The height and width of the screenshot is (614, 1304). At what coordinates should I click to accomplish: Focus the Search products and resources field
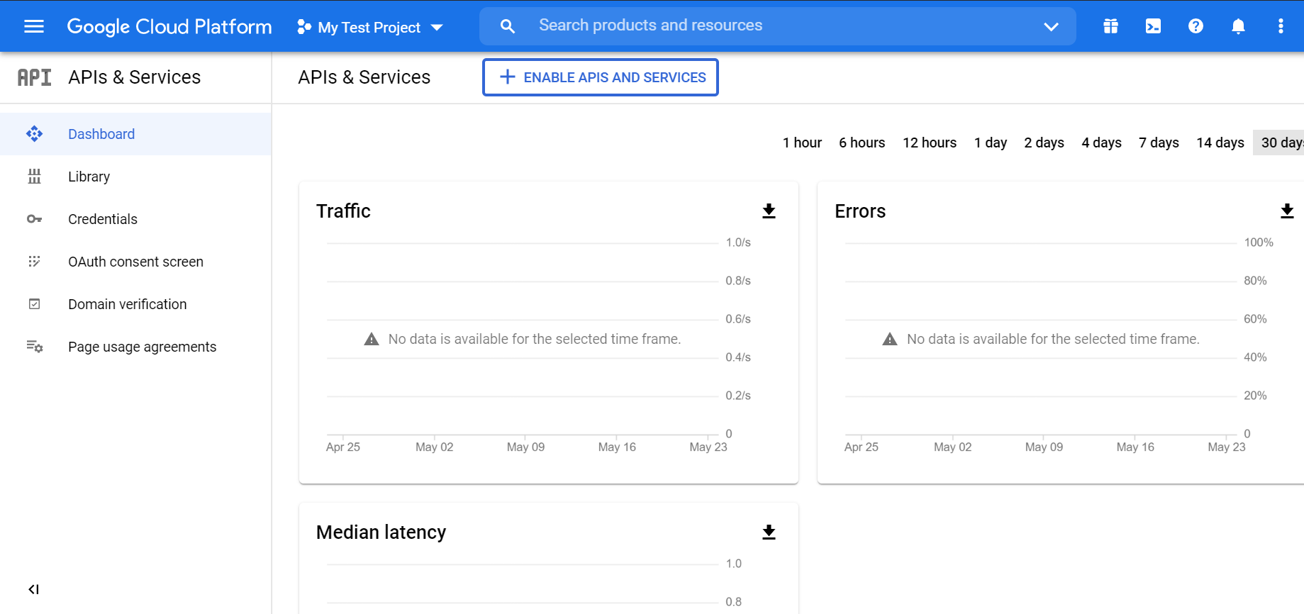778,26
